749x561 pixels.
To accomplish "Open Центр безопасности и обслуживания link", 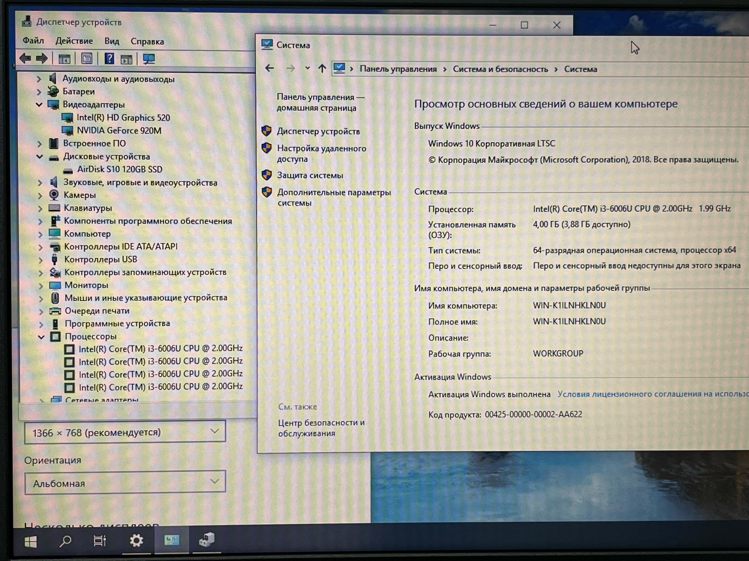I will [321, 428].
